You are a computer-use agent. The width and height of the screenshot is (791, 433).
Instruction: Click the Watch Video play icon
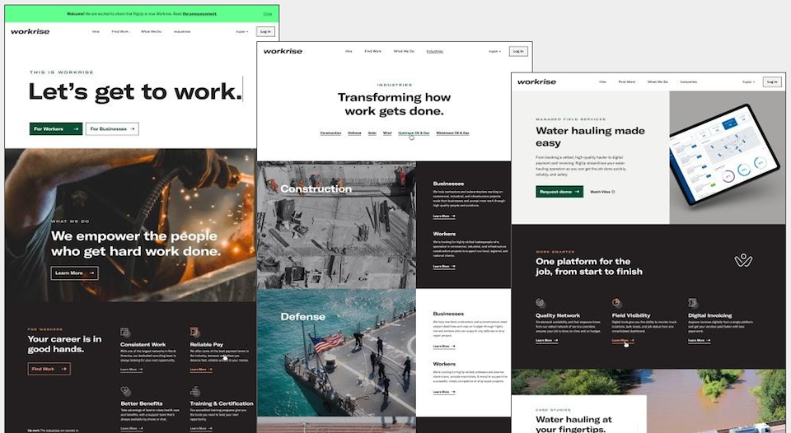(x=613, y=192)
